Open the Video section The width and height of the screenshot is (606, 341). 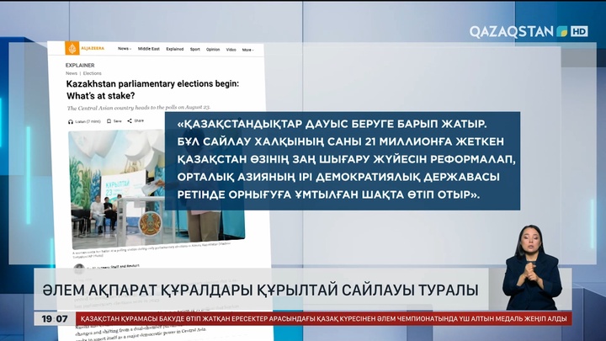[231, 50]
